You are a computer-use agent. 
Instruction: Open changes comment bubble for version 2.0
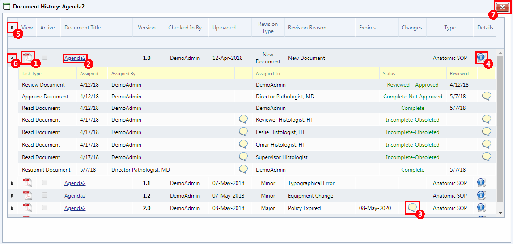click(412, 208)
